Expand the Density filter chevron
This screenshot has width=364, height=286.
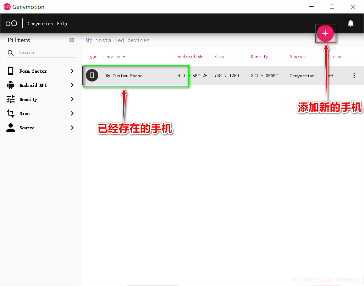(72, 99)
